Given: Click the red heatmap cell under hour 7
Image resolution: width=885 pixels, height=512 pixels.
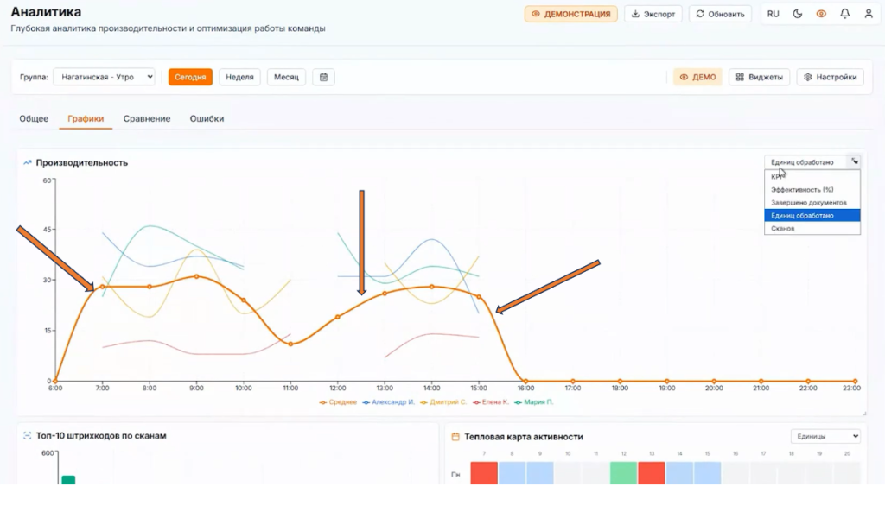Looking at the screenshot, I should click(484, 473).
